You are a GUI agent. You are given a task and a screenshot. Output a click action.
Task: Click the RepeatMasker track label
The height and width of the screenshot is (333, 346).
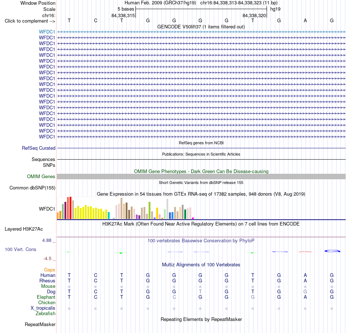pos(40,324)
